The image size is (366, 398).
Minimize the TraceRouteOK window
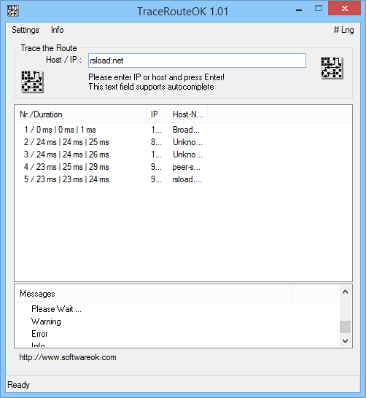[x=299, y=10]
